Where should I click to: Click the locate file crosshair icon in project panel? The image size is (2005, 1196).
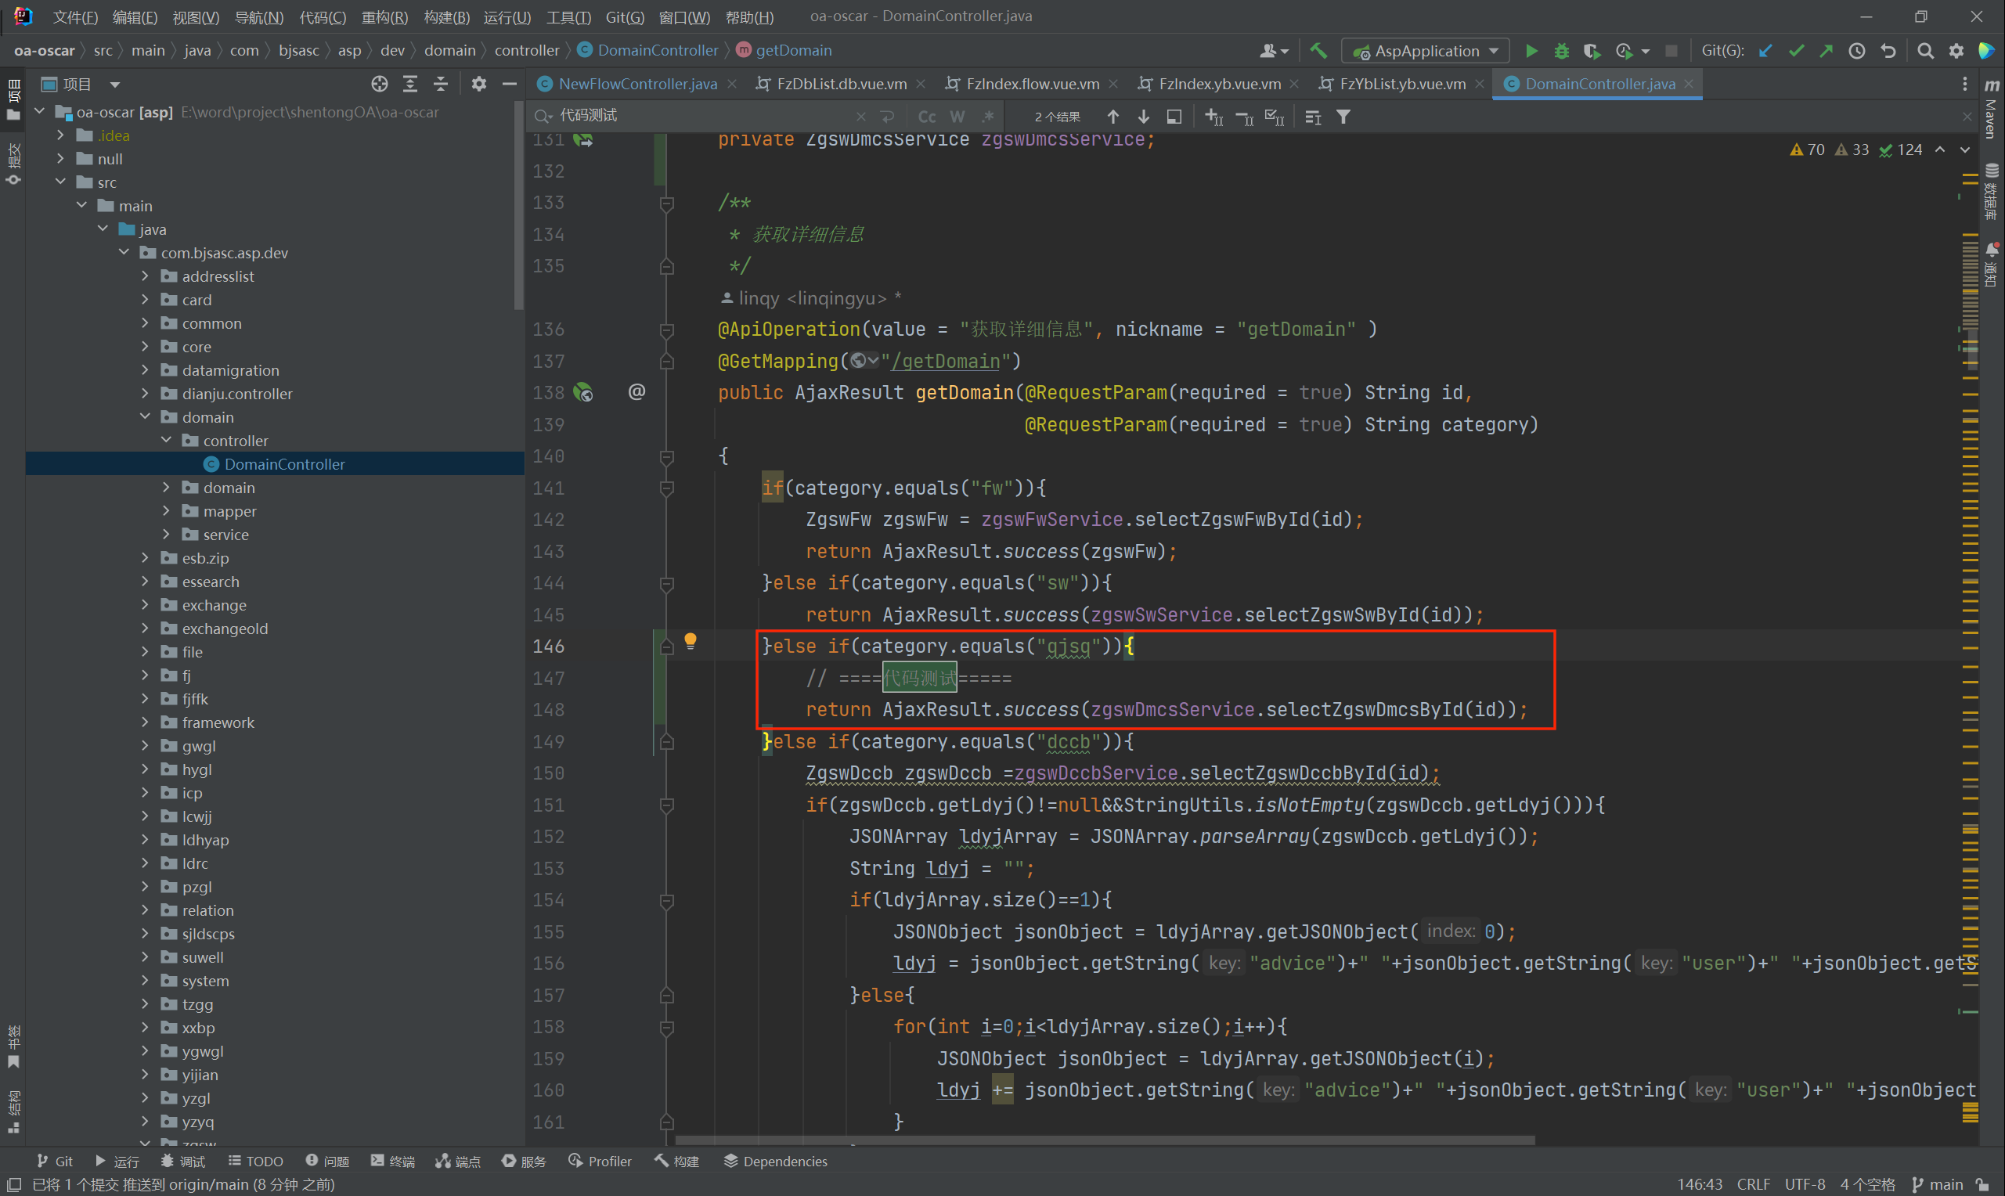pos(380,84)
